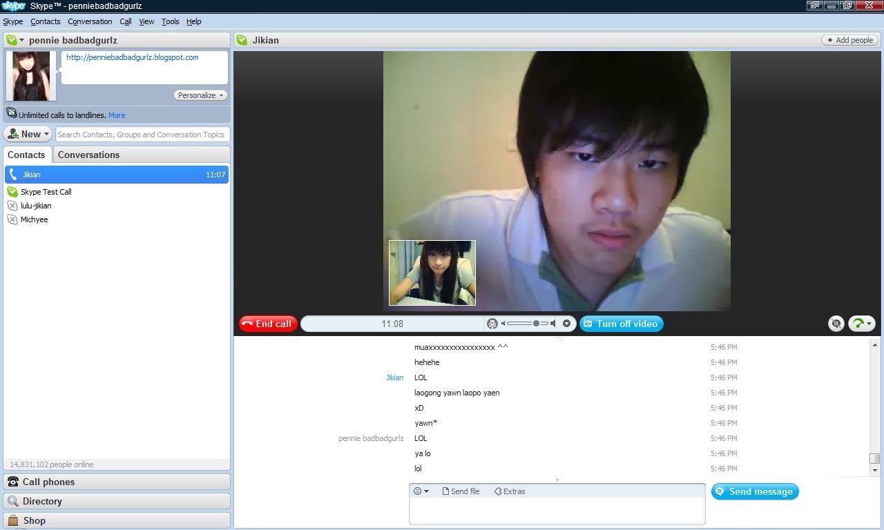884x530 pixels.
Task: Adjust the call volume slider
Action: click(x=528, y=324)
